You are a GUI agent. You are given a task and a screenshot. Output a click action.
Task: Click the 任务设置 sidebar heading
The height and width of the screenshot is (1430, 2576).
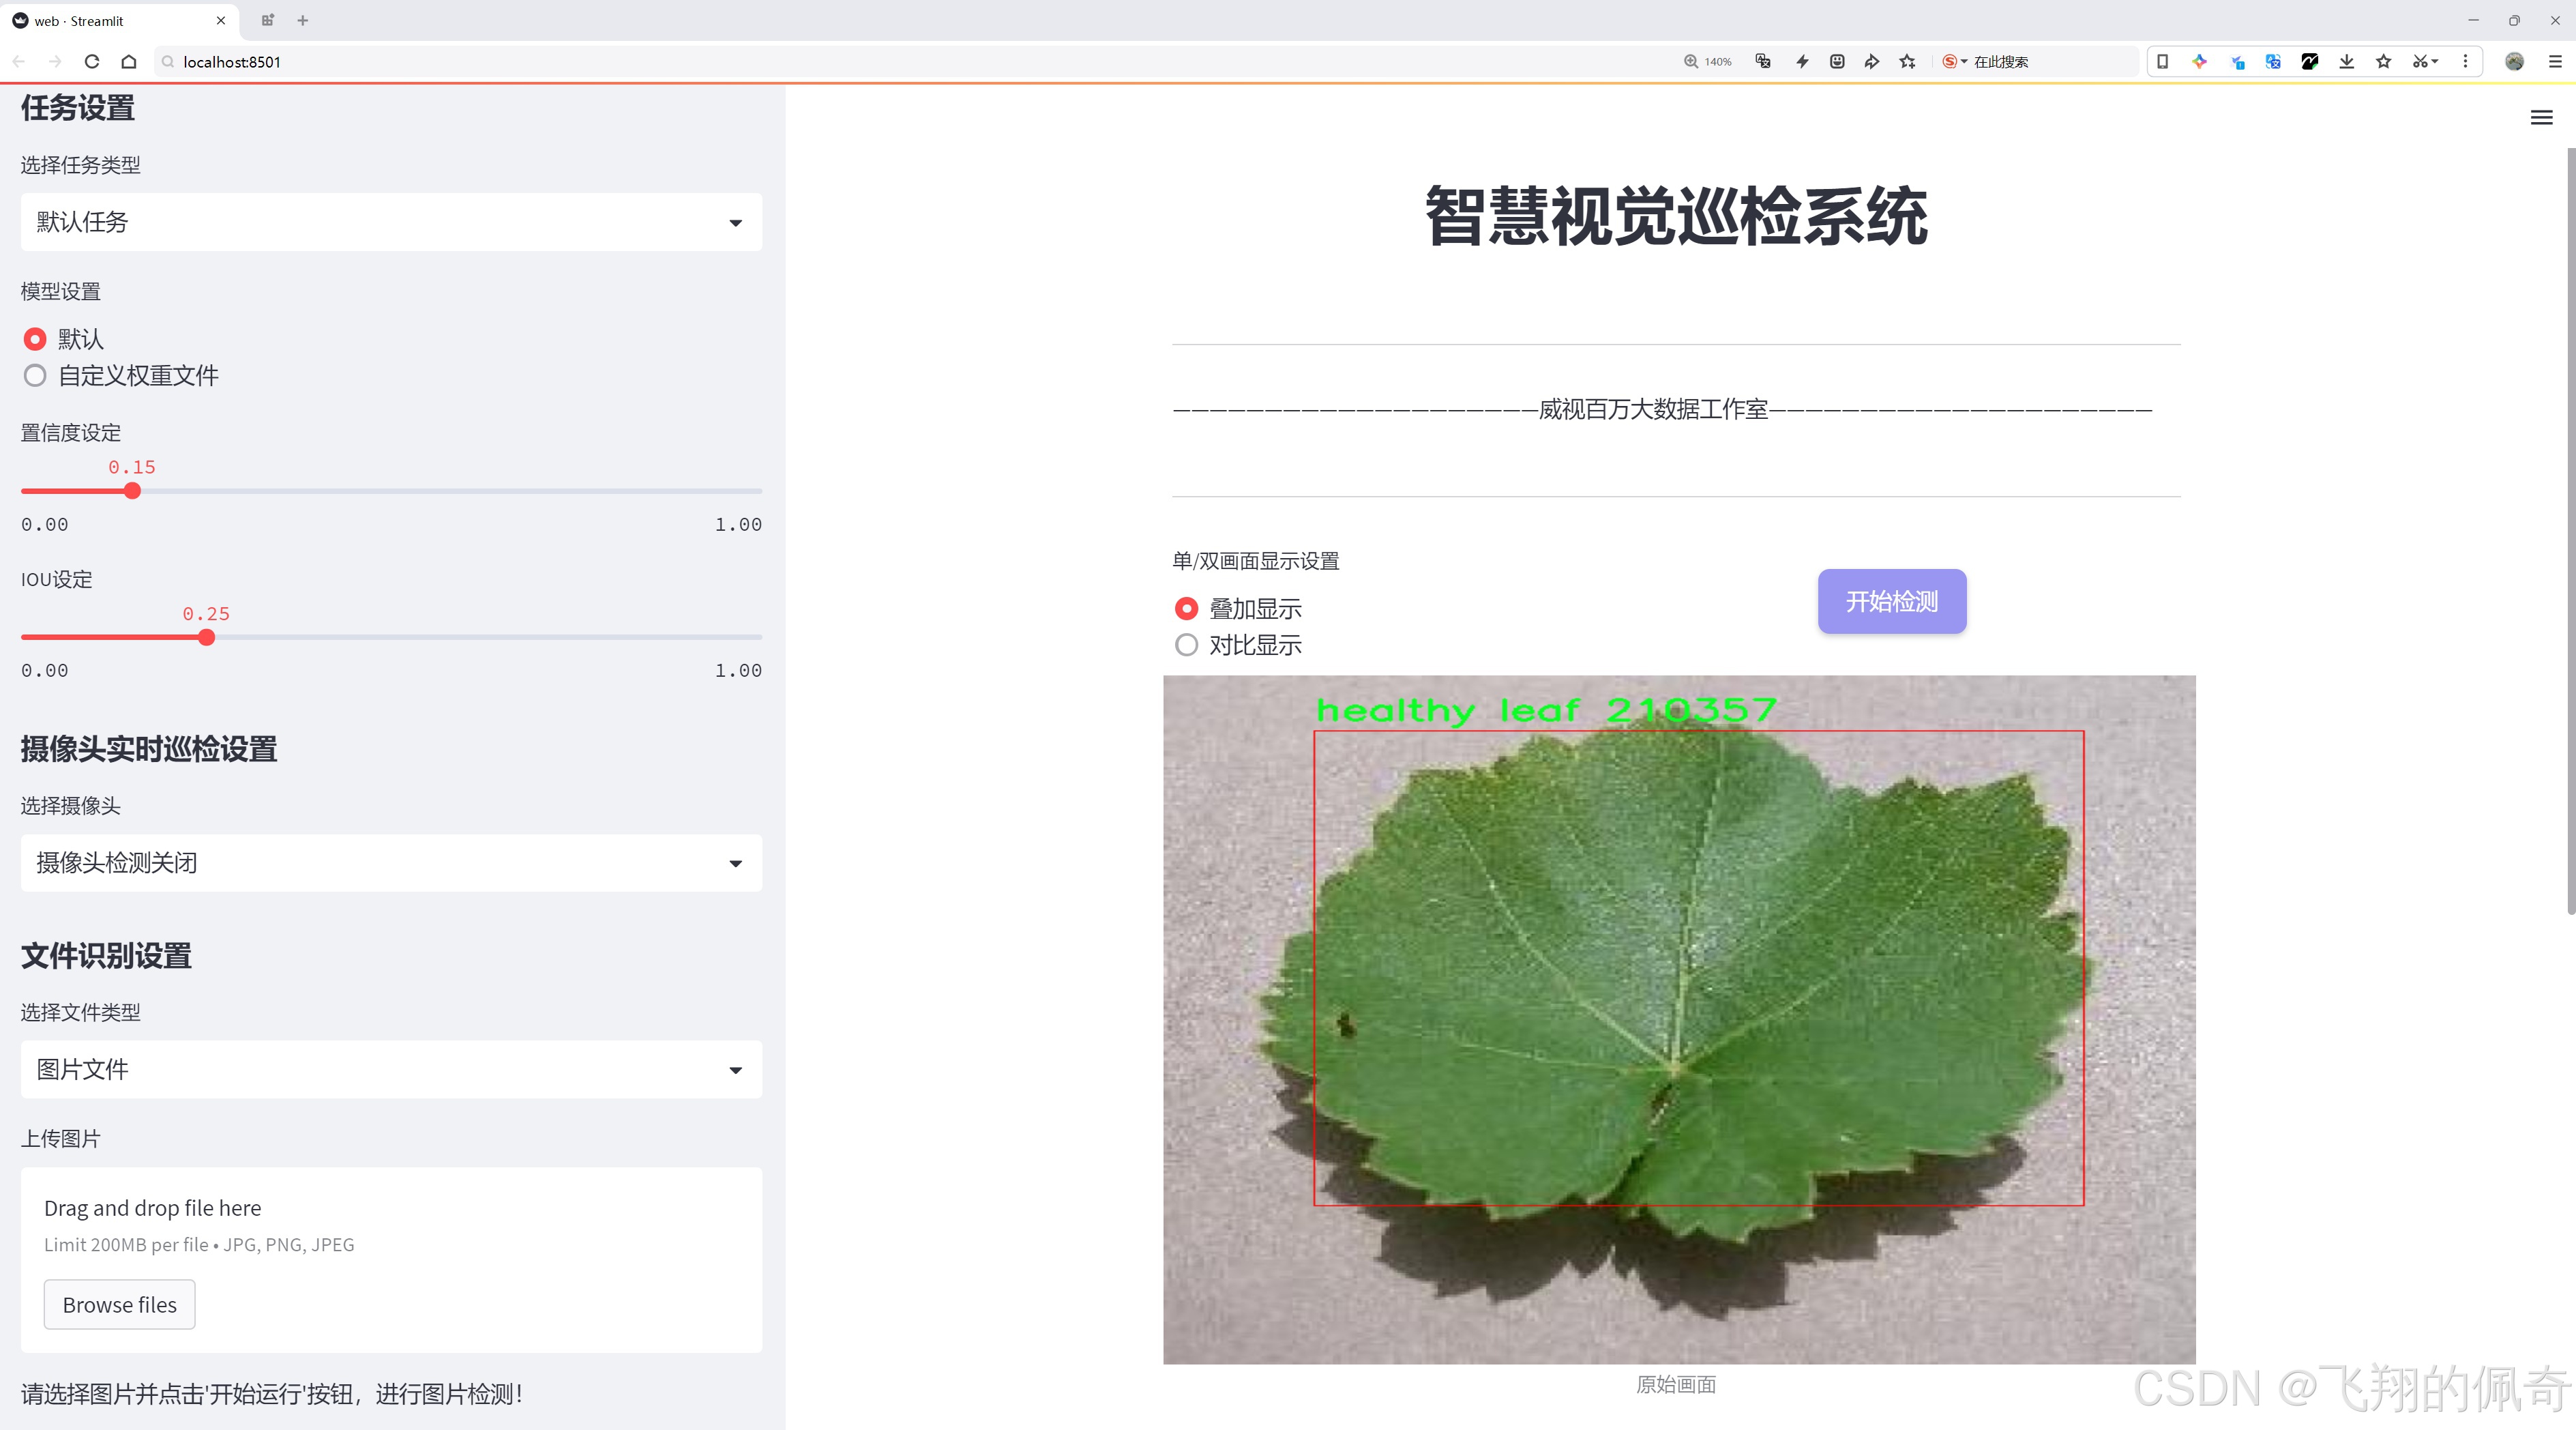pyautogui.click(x=78, y=108)
